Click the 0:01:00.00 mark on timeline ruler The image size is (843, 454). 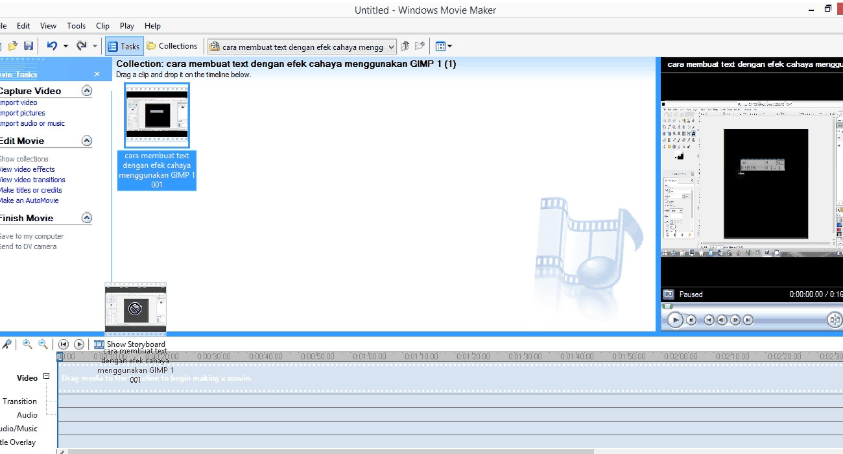tap(369, 357)
